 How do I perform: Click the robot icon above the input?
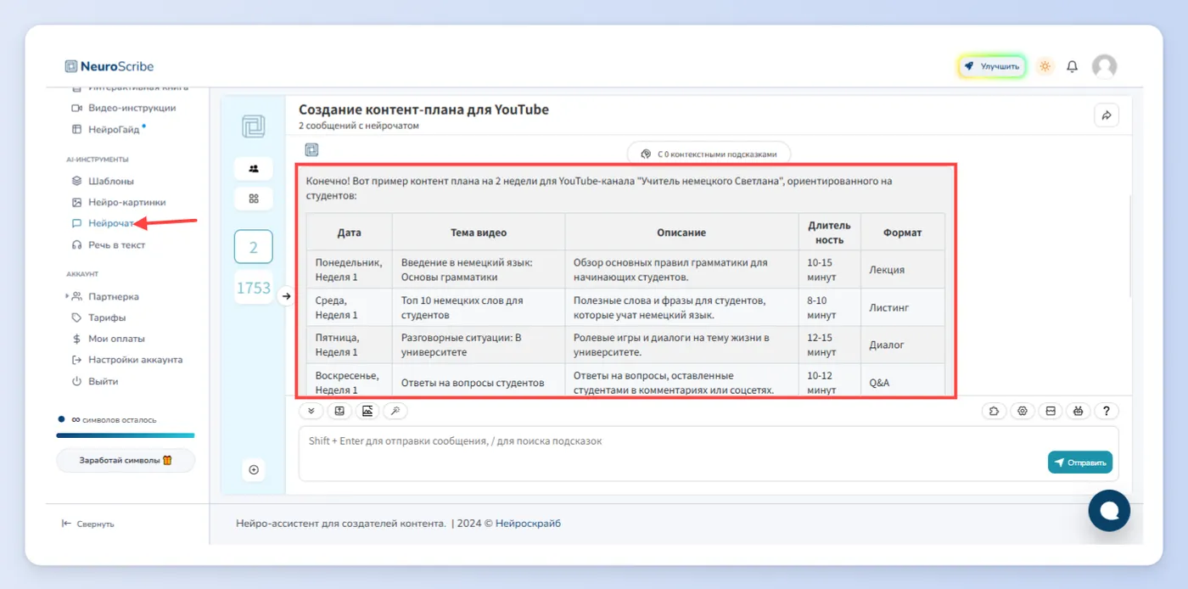point(1079,411)
